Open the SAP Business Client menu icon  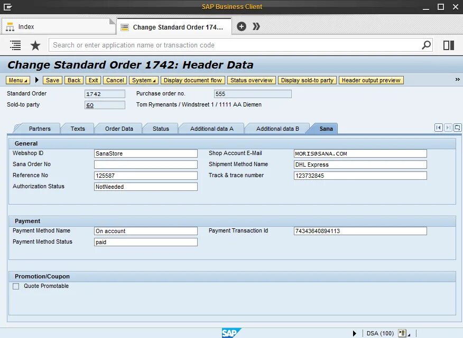[x=7, y=7]
